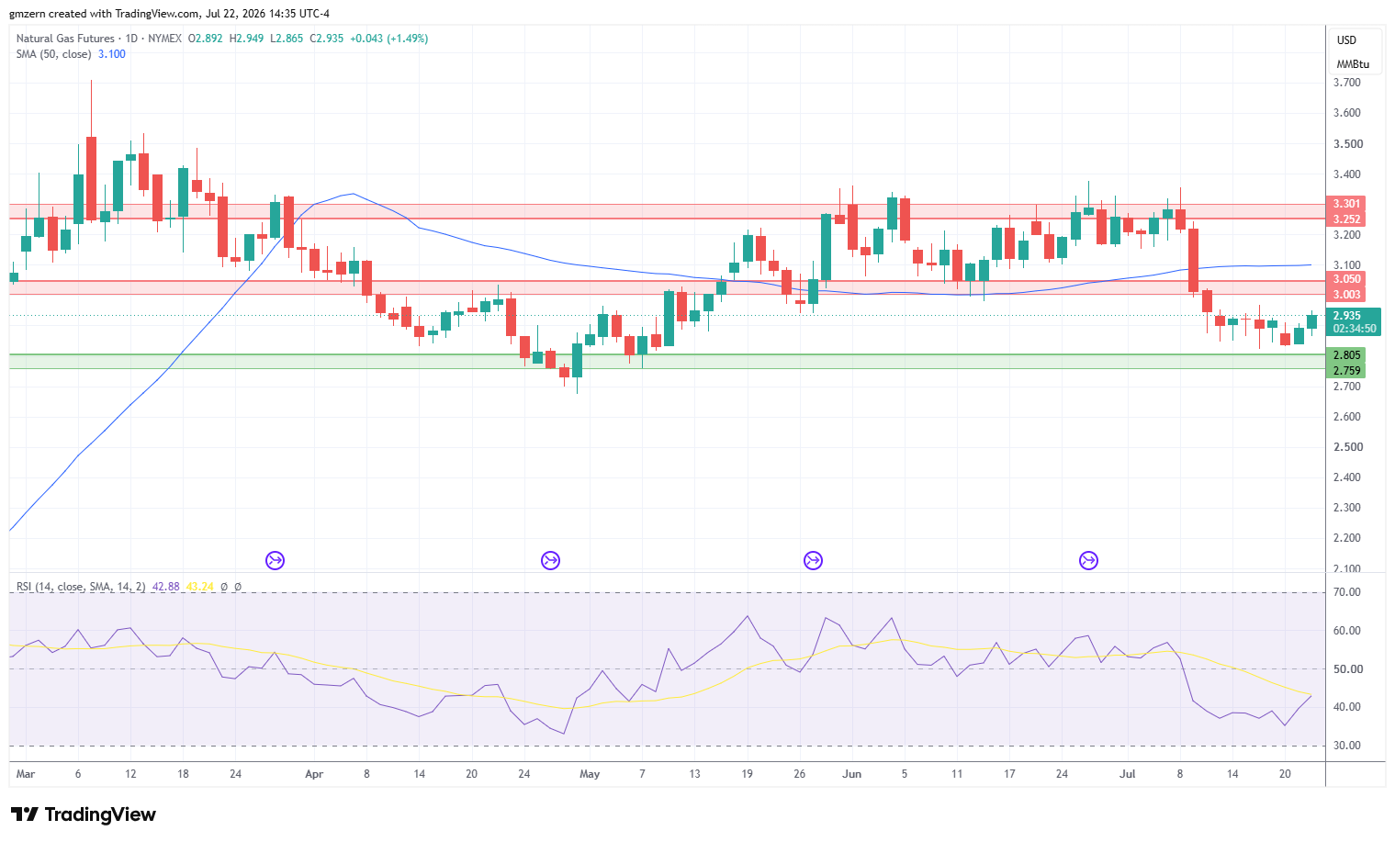This screenshot has width=1395, height=842.
Task: Click the 2.805 green support label
Action: 1346,355
